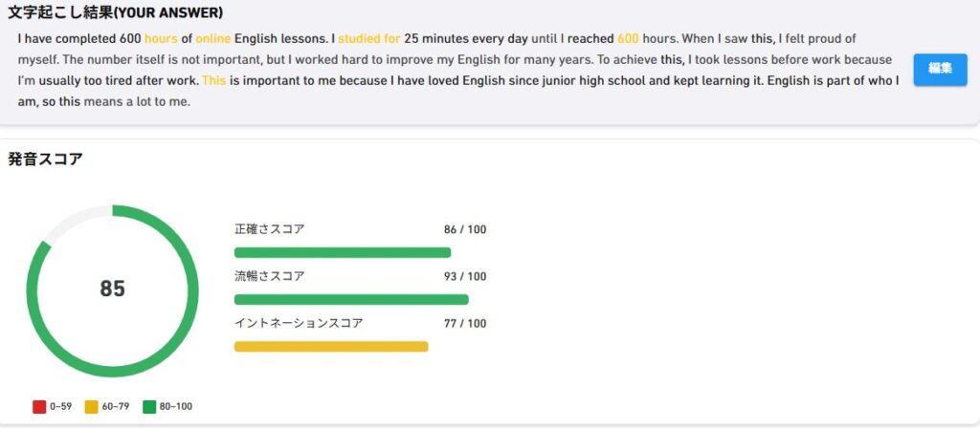The height and width of the screenshot is (428, 980).
Task: Click the green 正確さスコア progress bar
Action: coord(343,252)
